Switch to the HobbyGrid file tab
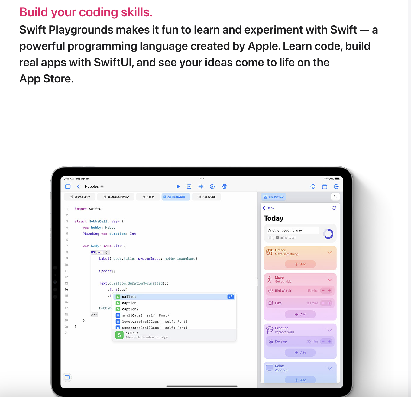 point(207,197)
